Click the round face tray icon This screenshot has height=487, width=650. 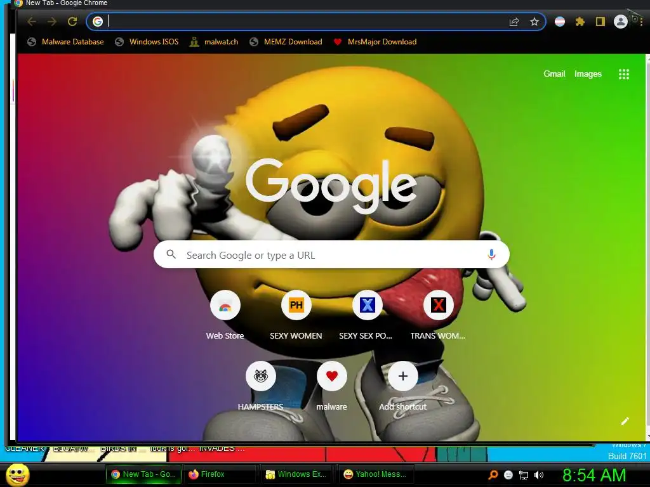pyautogui.click(x=508, y=475)
